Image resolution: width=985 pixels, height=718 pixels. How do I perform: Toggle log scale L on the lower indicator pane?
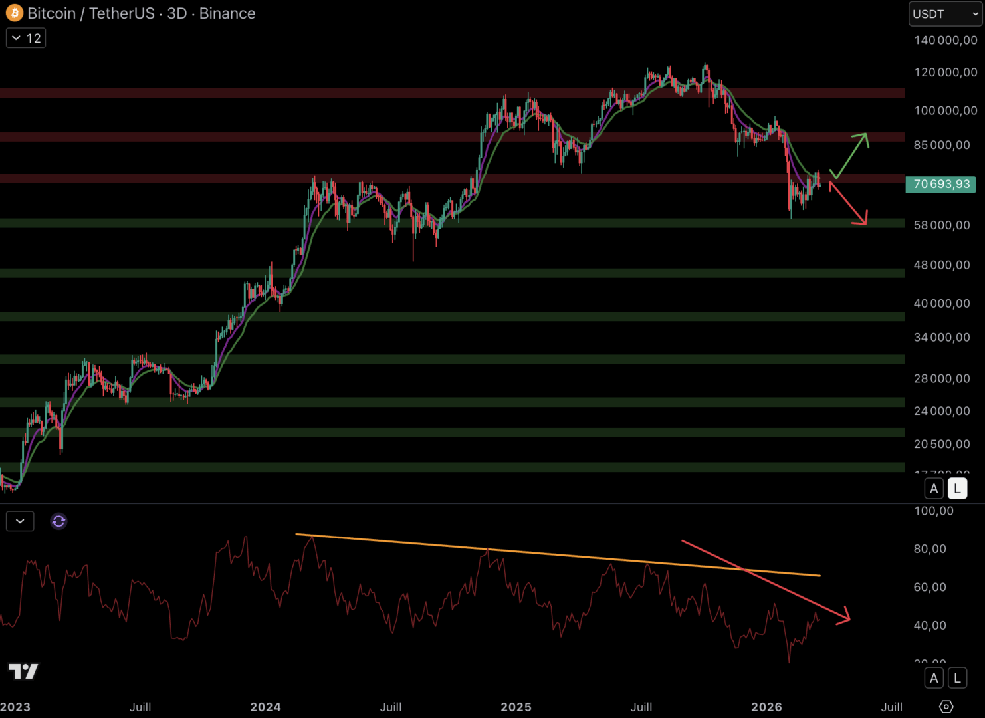[957, 678]
